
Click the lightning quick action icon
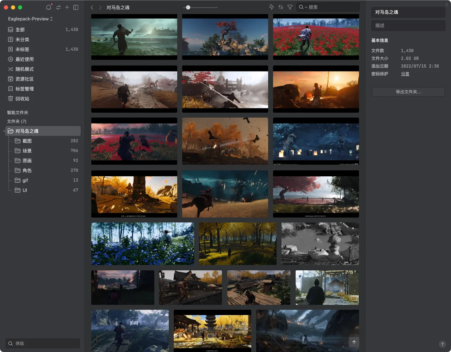[272, 7]
